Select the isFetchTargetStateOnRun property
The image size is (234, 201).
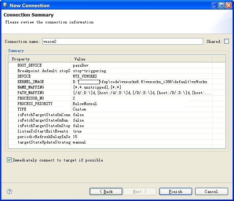coord(43,120)
